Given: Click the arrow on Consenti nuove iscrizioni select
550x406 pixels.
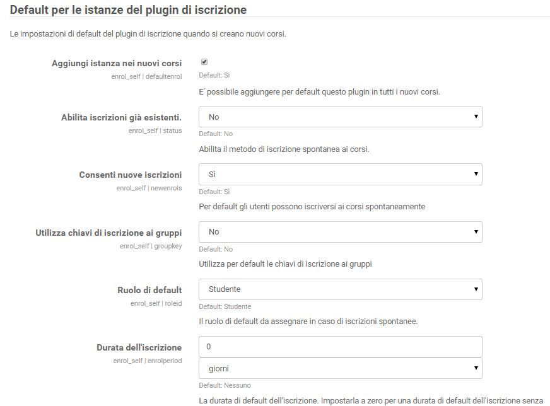Looking at the screenshot, I should tap(476, 174).
